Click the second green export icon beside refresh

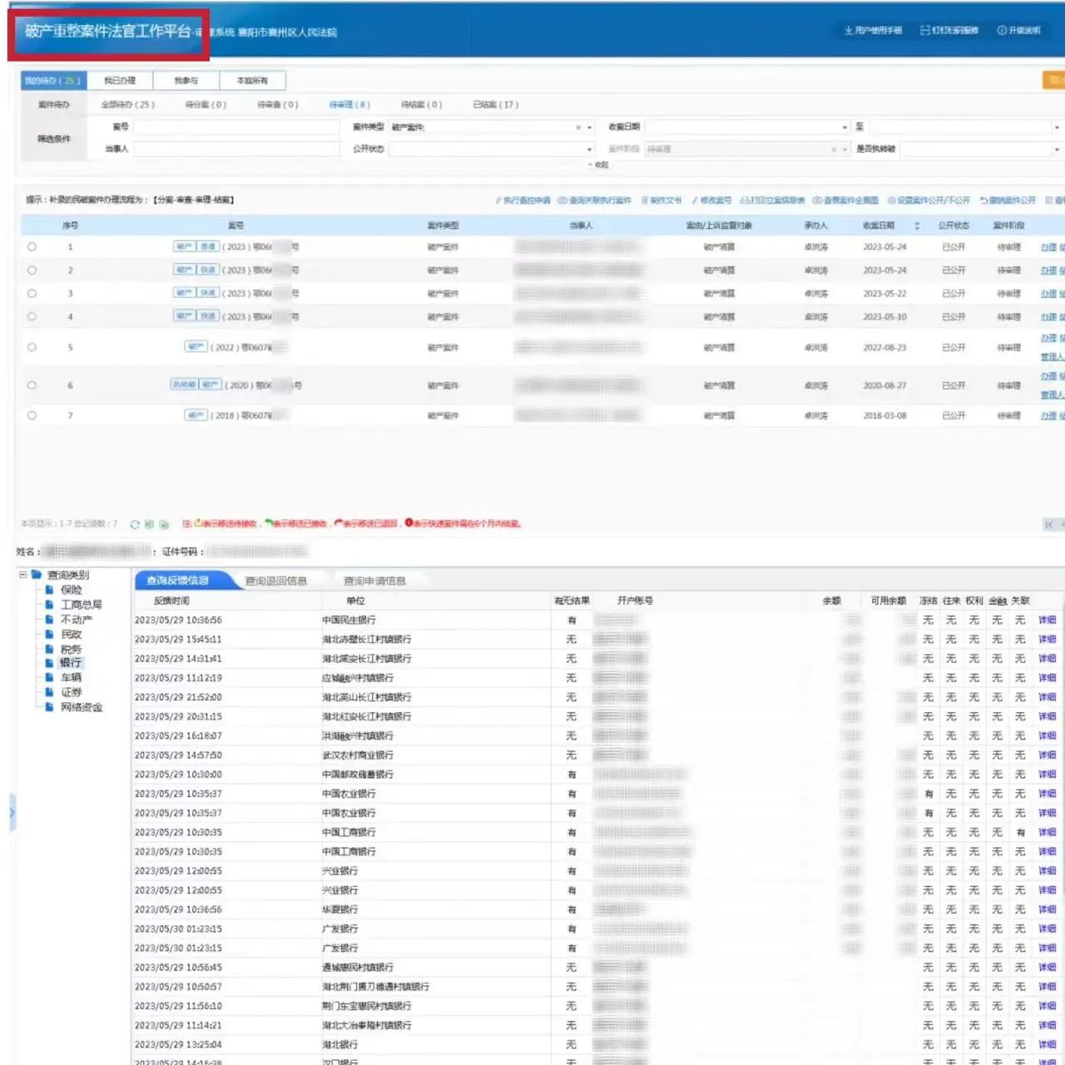coord(164,524)
